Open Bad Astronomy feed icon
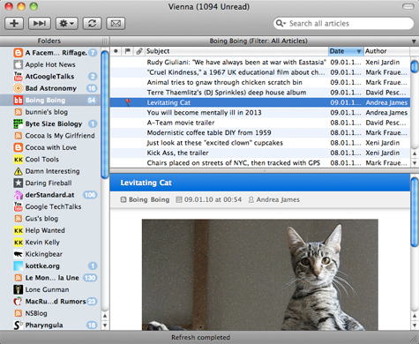 (19, 88)
